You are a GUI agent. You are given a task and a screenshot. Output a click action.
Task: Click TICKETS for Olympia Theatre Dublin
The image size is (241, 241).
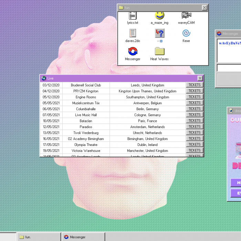coord(195,145)
